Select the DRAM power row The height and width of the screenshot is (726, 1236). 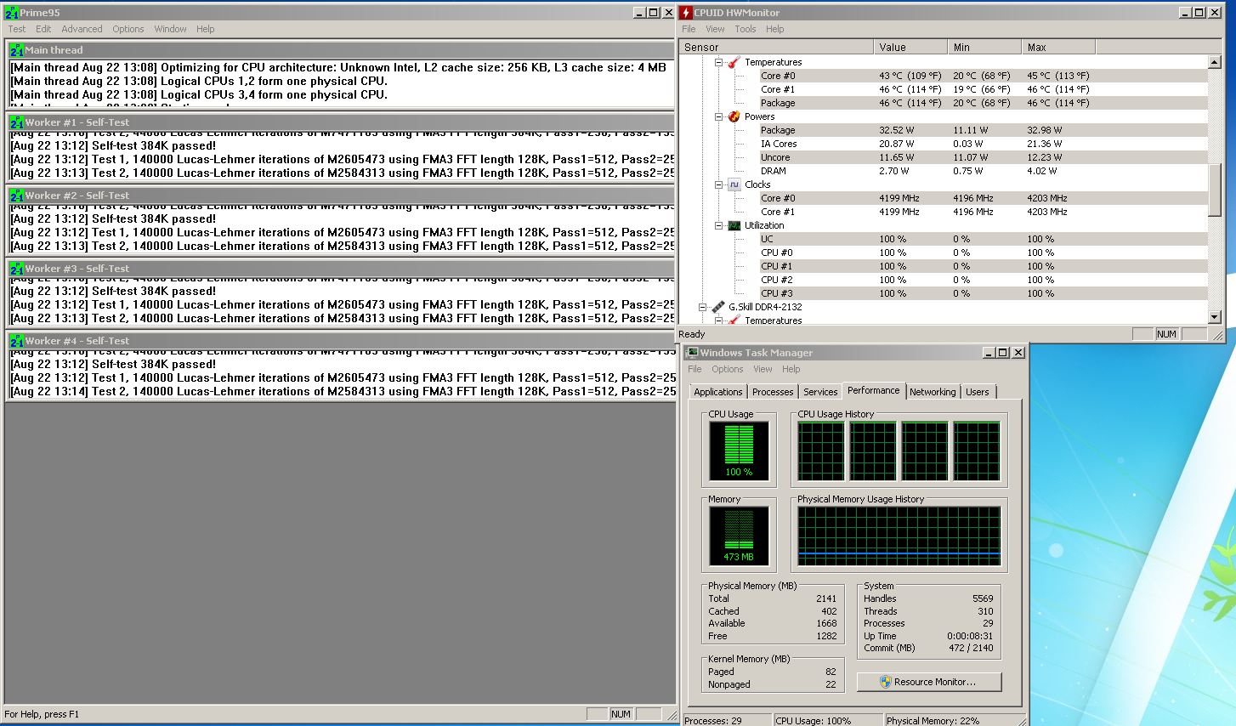coord(982,171)
